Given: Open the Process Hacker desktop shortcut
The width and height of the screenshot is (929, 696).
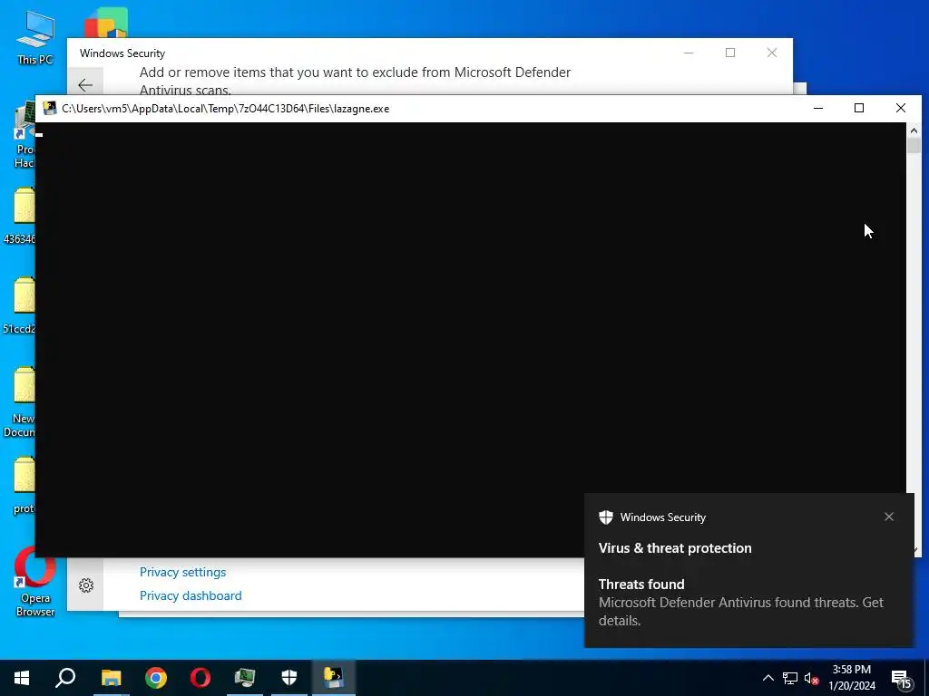Looking at the screenshot, I should click(x=24, y=136).
